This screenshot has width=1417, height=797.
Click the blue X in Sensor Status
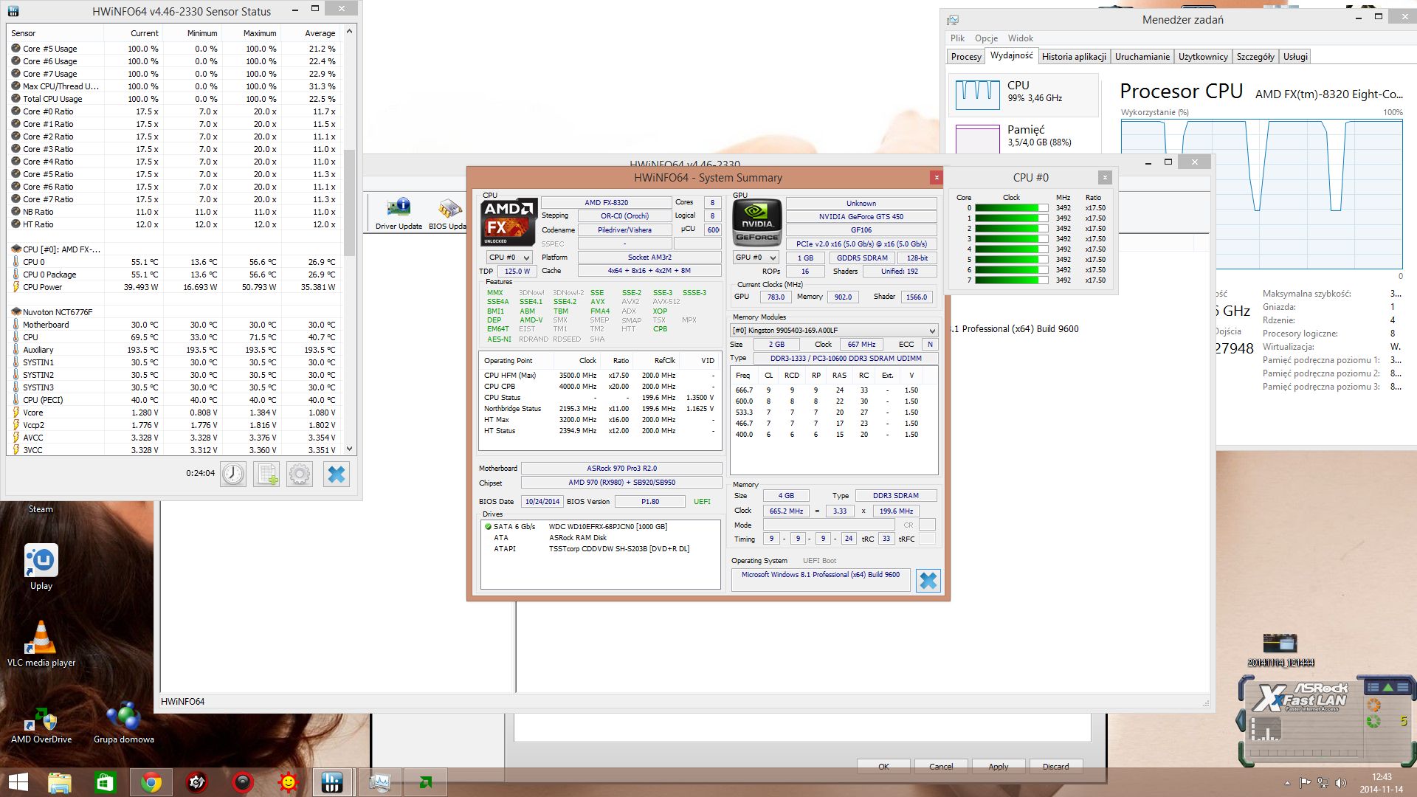(x=337, y=474)
